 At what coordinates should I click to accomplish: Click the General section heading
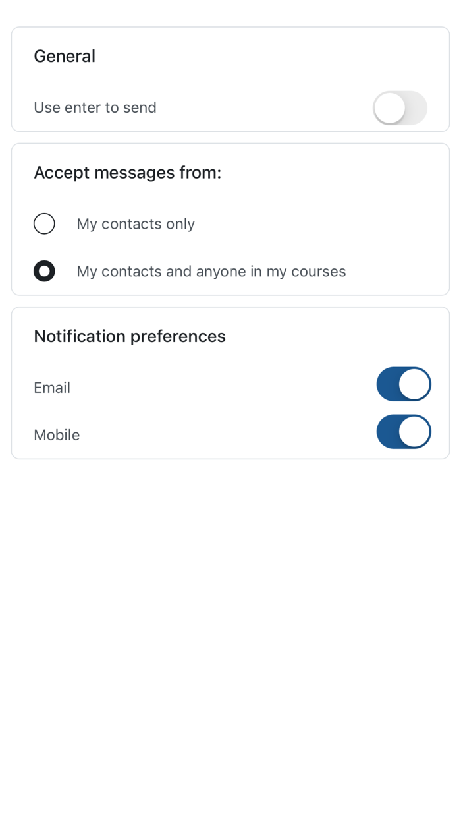pyautogui.click(x=64, y=56)
